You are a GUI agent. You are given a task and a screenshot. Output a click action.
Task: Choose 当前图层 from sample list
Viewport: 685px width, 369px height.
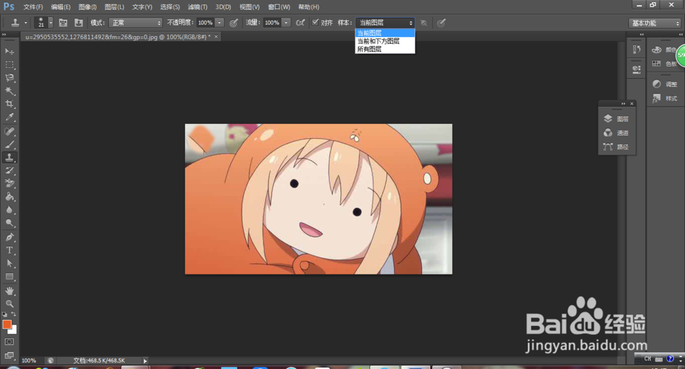coord(385,33)
